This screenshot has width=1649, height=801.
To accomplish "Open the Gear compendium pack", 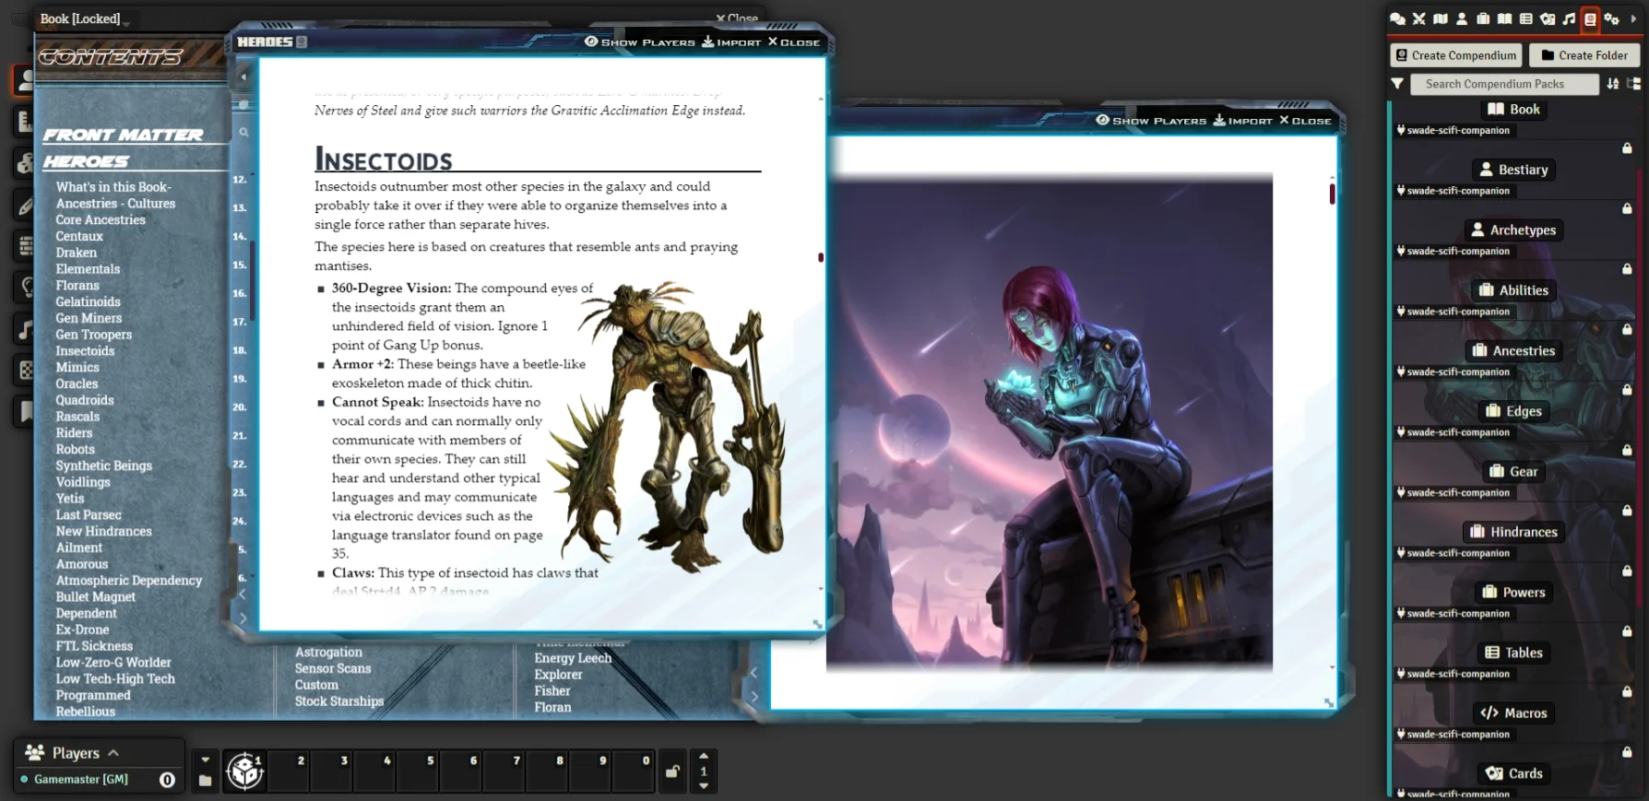I will coord(1513,472).
